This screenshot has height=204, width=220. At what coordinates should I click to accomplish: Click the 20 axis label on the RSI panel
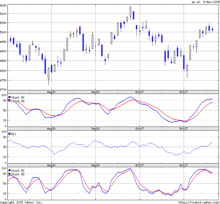tap(5, 157)
